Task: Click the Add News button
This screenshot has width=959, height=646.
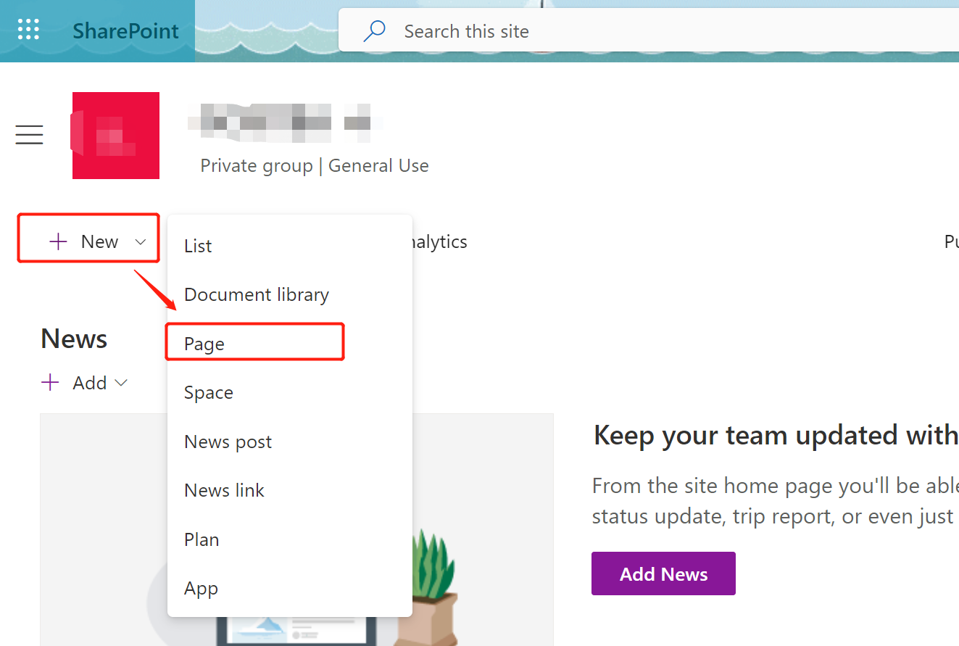Action: tap(663, 573)
